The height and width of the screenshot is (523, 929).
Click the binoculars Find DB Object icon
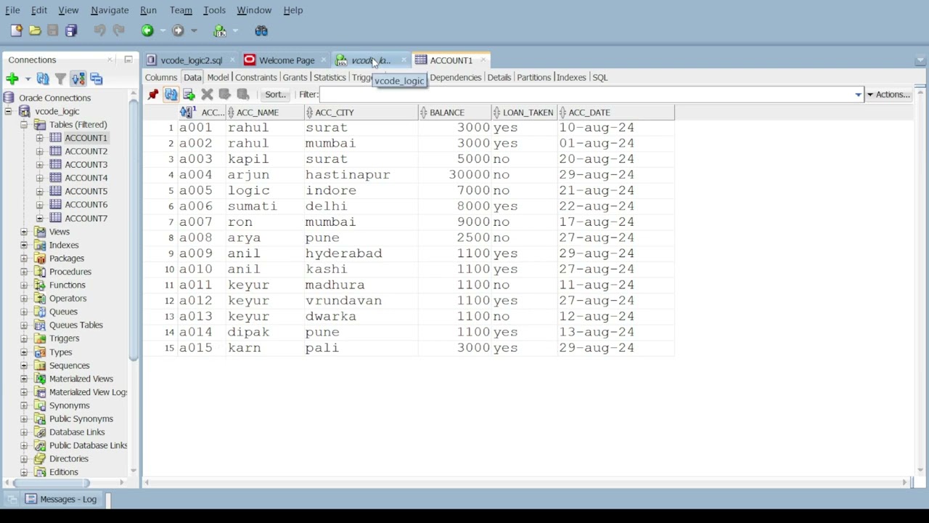(x=261, y=31)
